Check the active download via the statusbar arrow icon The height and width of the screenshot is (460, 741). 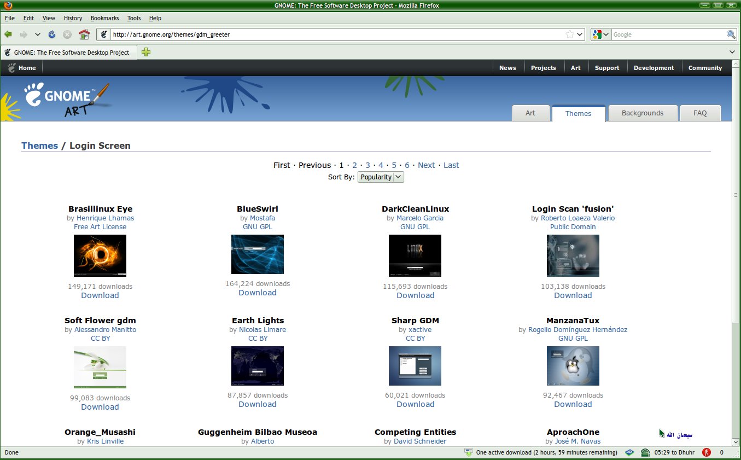point(469,452)
